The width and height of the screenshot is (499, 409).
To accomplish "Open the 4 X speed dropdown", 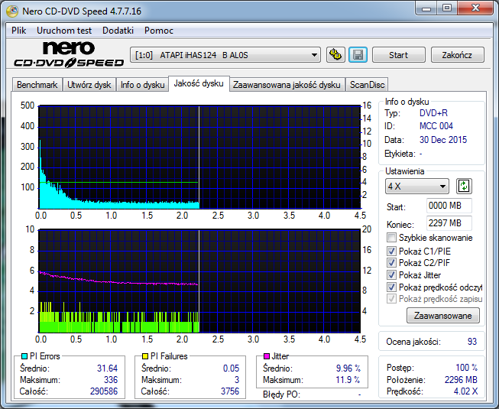I will click(417, 187).
